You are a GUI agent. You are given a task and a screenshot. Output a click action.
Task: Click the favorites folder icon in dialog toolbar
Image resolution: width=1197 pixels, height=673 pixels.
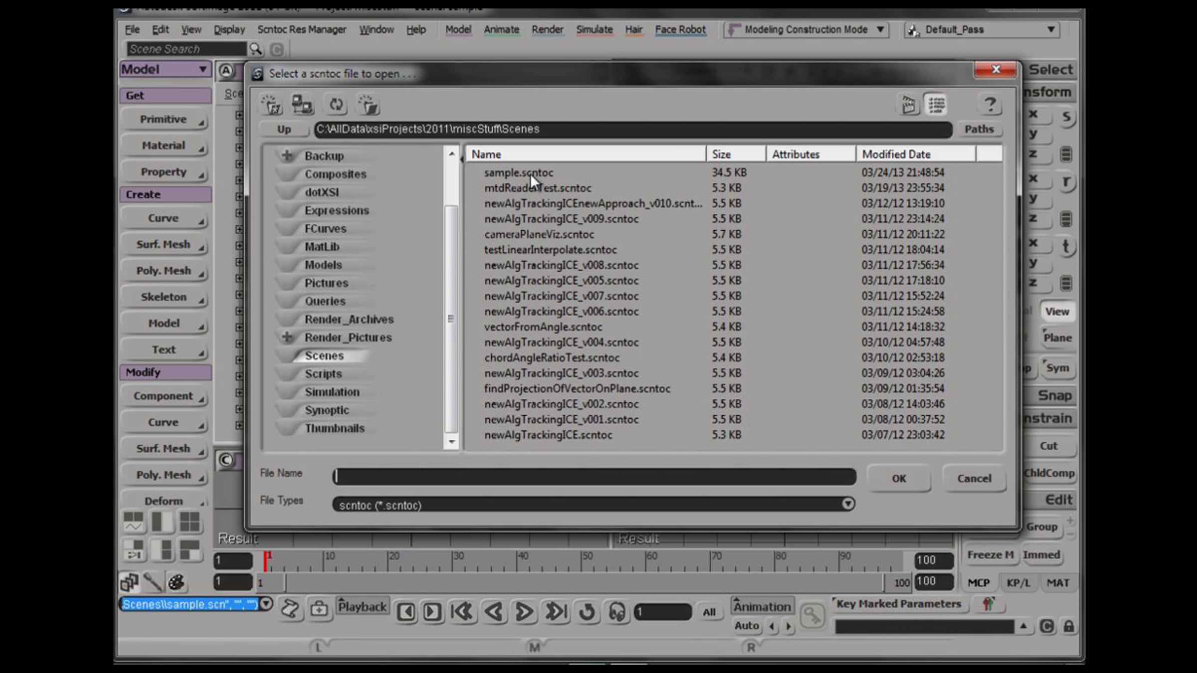[271, 105]
